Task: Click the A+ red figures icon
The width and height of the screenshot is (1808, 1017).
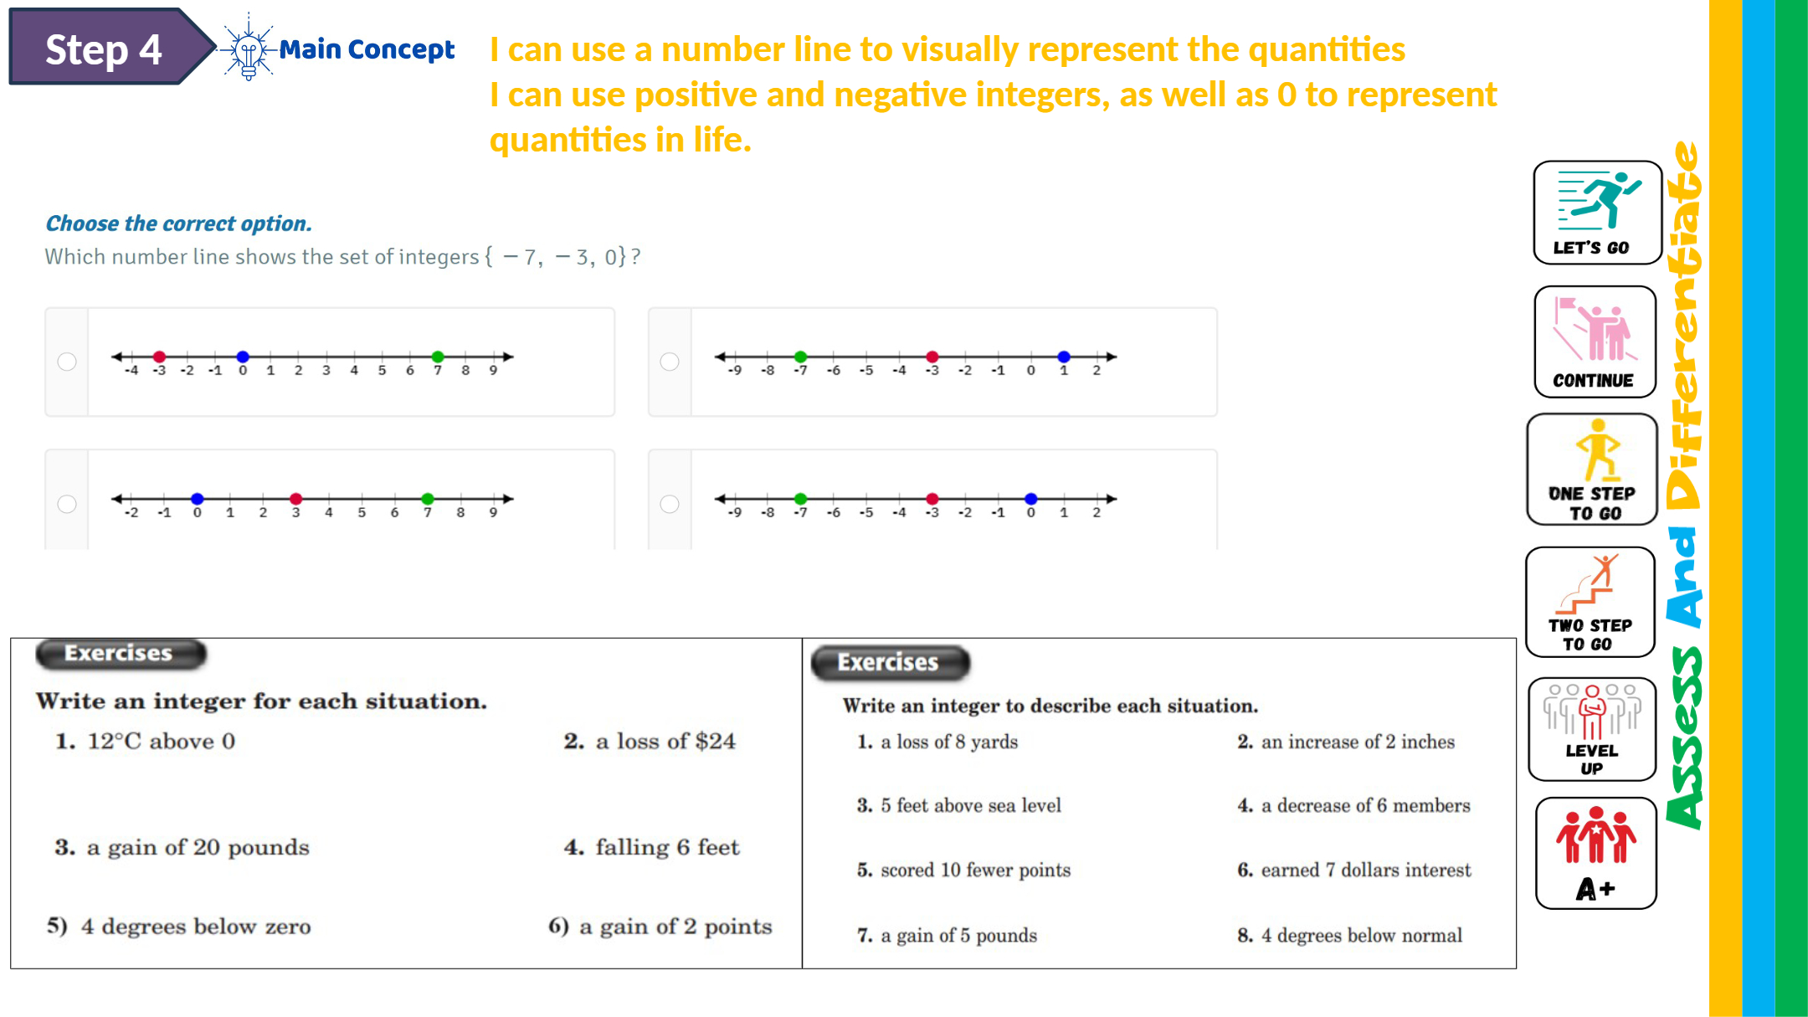Action: pos(1595,853)
